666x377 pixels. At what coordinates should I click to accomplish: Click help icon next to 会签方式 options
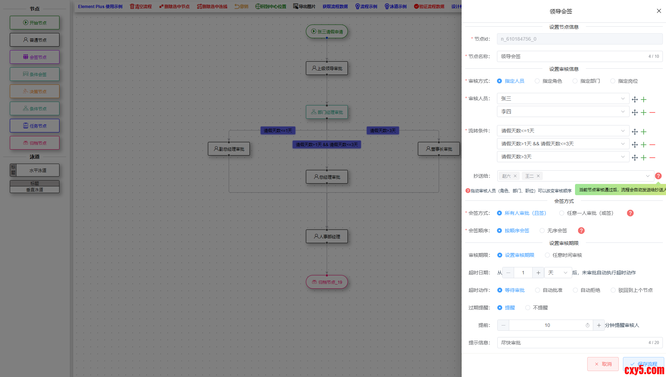pos(630,213)
